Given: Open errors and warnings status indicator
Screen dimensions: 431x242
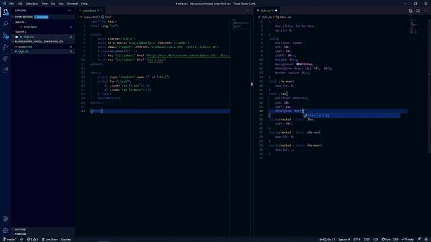Looking at the screenshot, I should (32, 239).
